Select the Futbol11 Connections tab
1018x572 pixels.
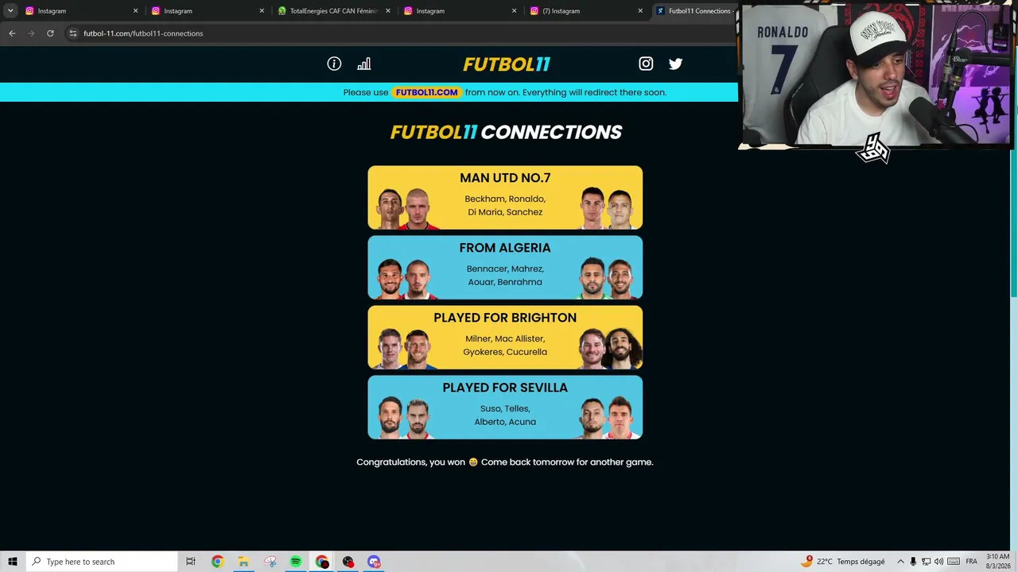point(693,11)
